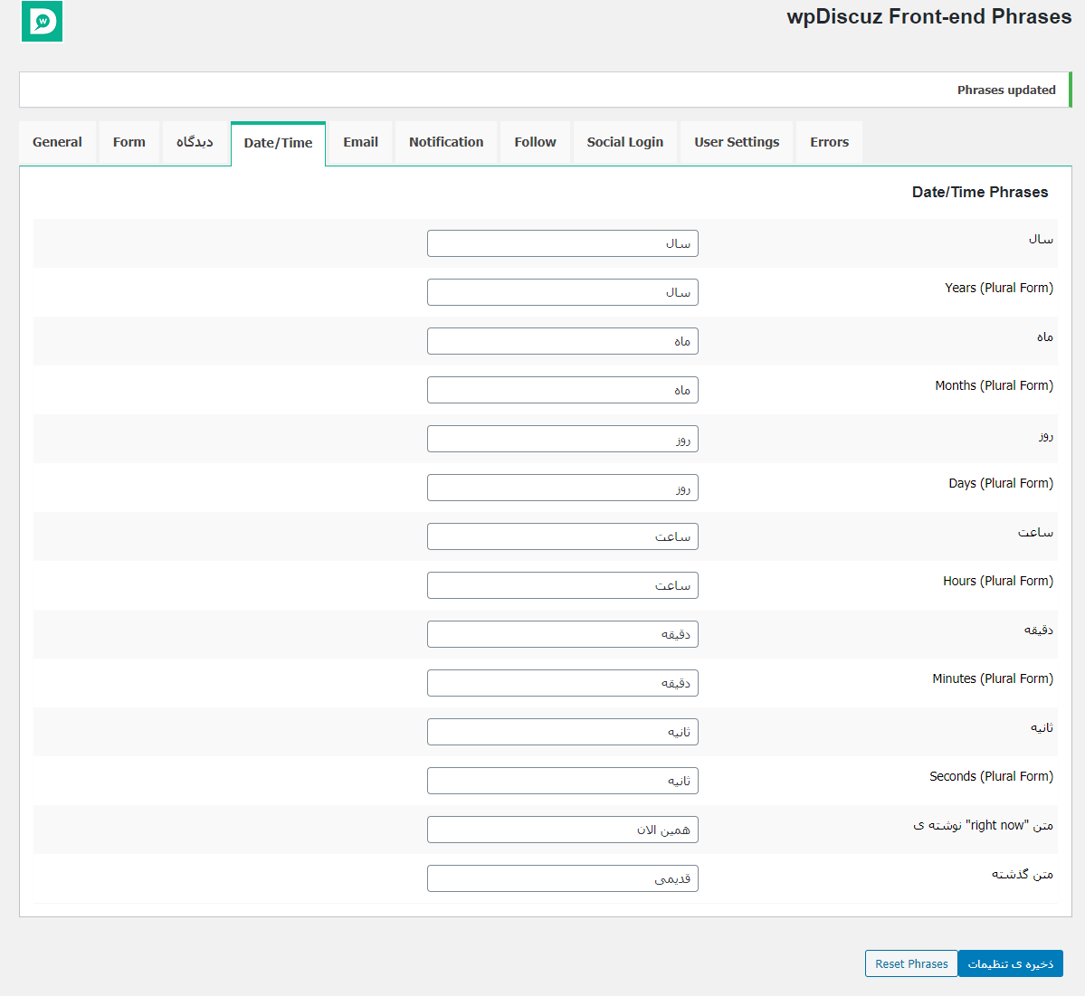Open the Errors tab
Viewport: 1085px width, 996px height.
[x=829, y=143]
